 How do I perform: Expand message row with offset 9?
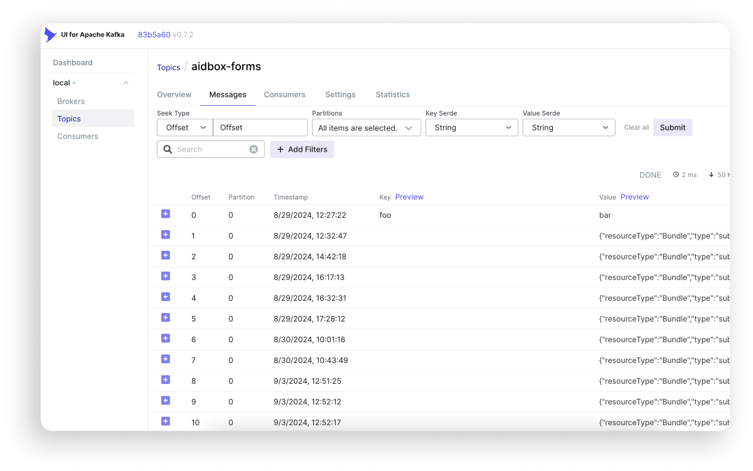tap(165, 401)
